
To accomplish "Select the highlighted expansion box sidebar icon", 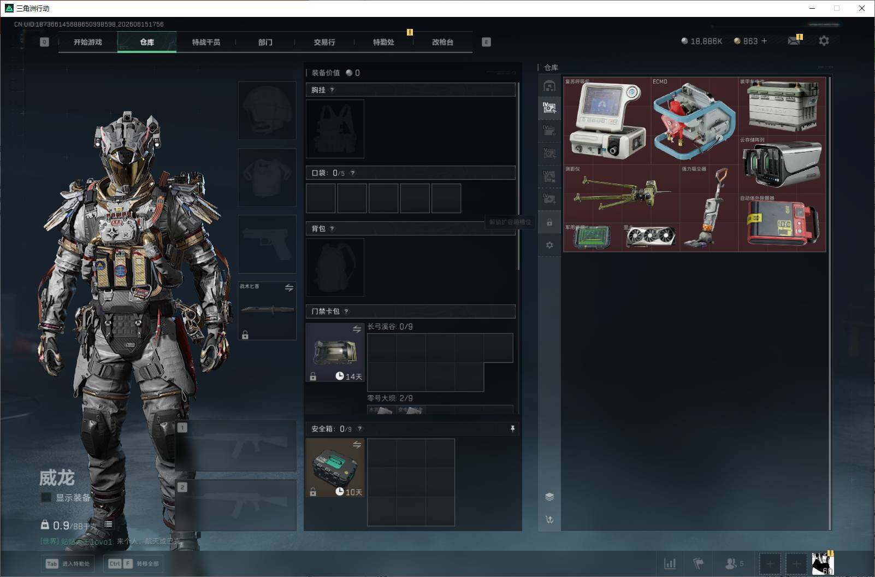I will click(549, 108).
